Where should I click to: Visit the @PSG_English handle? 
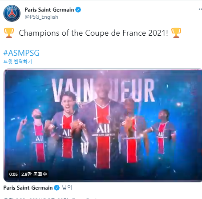pos(41,17)
